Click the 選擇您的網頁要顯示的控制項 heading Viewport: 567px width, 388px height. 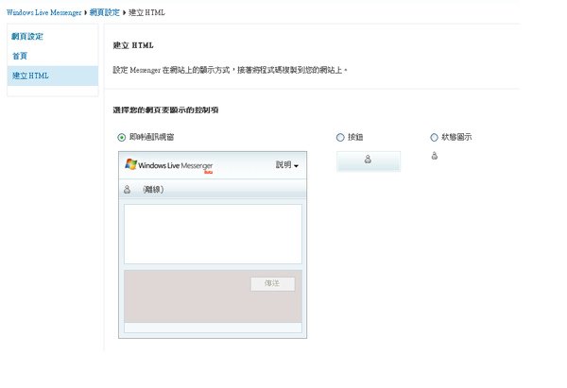click(165, 110)
